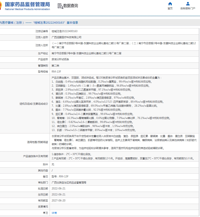Click the breadcrumb 桂械注准20222400163 基本信息 heading

[55, 23]
